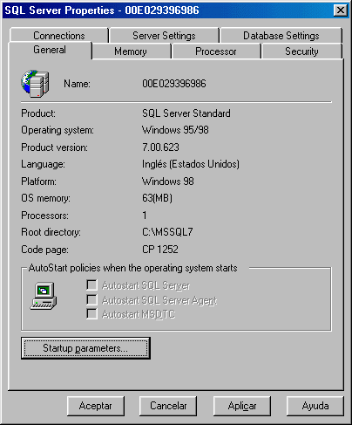The image size is (352, 425).
Task: Click the 'SQL Server Standard' product value
Action: [186, 113]
